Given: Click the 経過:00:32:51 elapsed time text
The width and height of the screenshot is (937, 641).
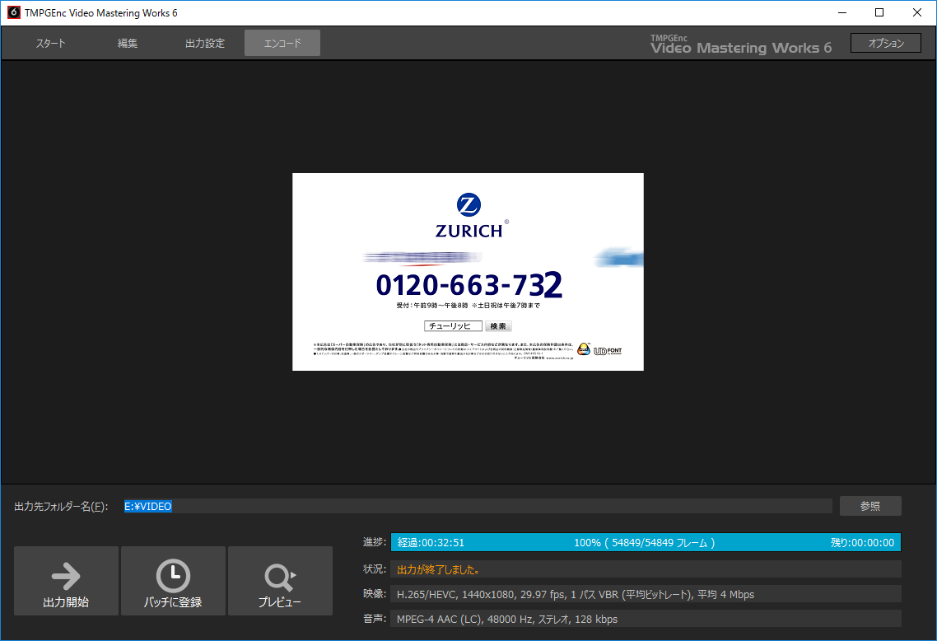Looking at the screenshot, I should pos(431,542).
